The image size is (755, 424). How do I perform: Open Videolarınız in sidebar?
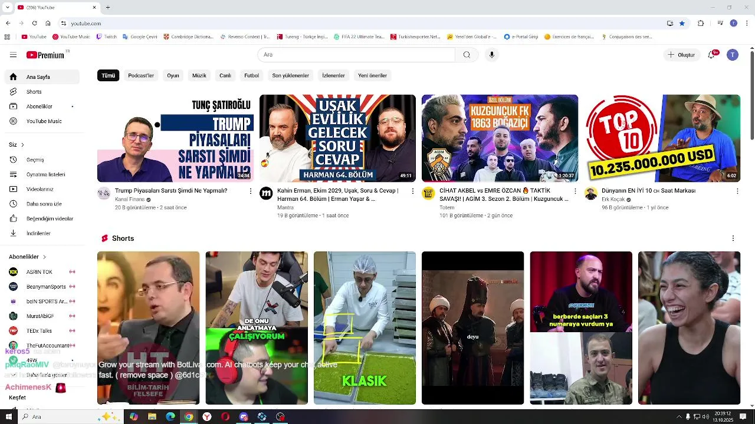42,189
